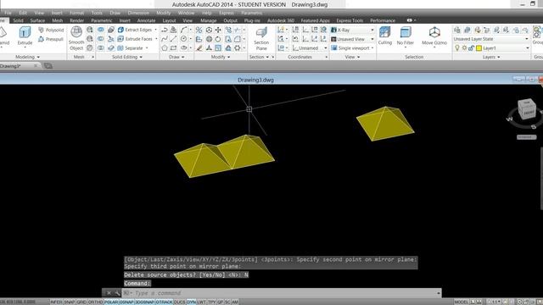Open the Window menu

coord(187,13)
